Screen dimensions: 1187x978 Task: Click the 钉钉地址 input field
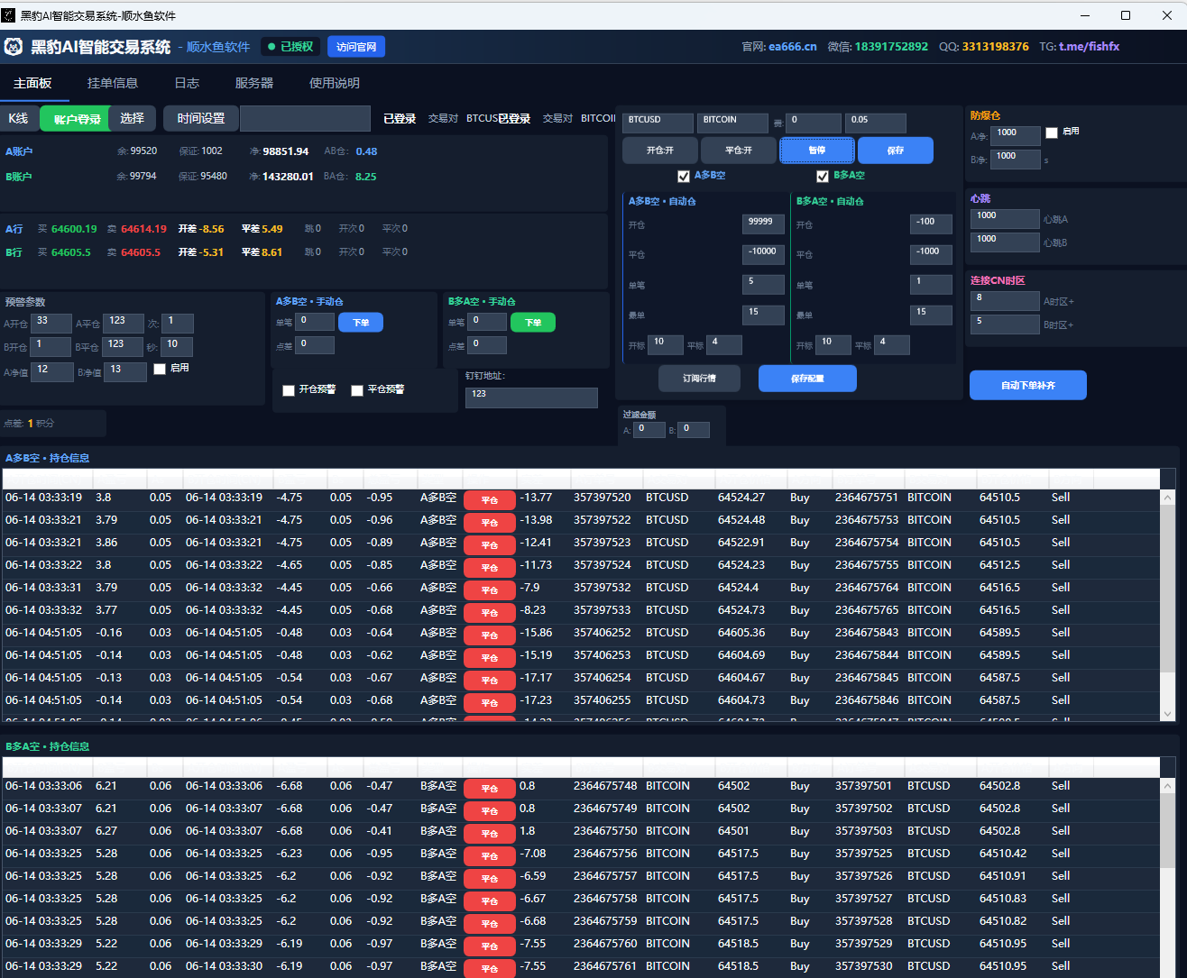click(531, 398)
